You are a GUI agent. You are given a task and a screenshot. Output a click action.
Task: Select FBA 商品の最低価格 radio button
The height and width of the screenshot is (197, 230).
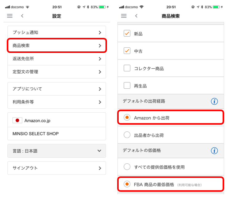(127, 184)
